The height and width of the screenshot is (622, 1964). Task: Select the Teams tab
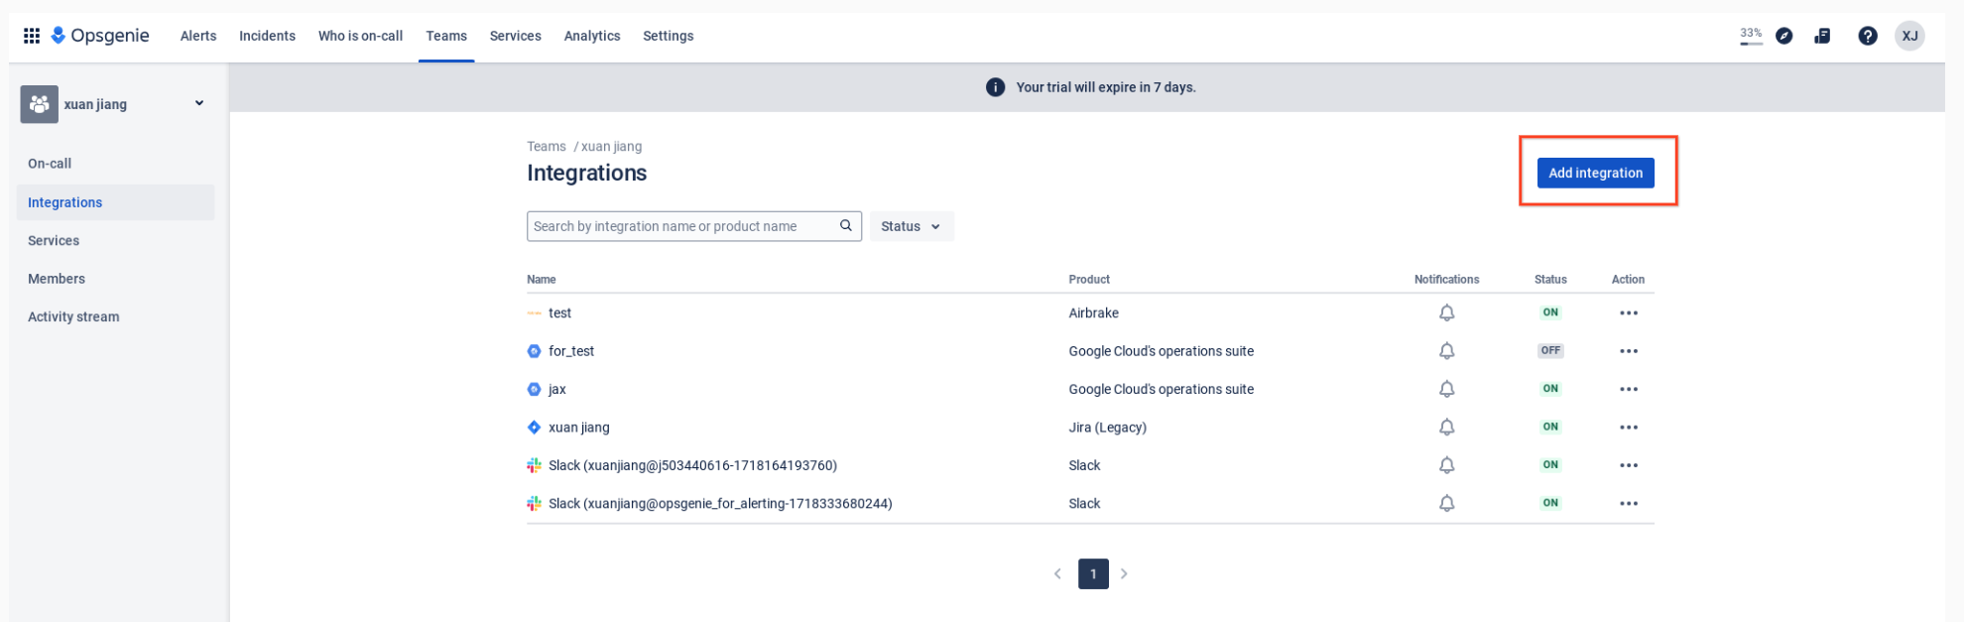point(446,36)
